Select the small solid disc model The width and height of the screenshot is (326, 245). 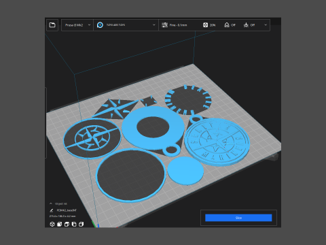pos(185,171)
